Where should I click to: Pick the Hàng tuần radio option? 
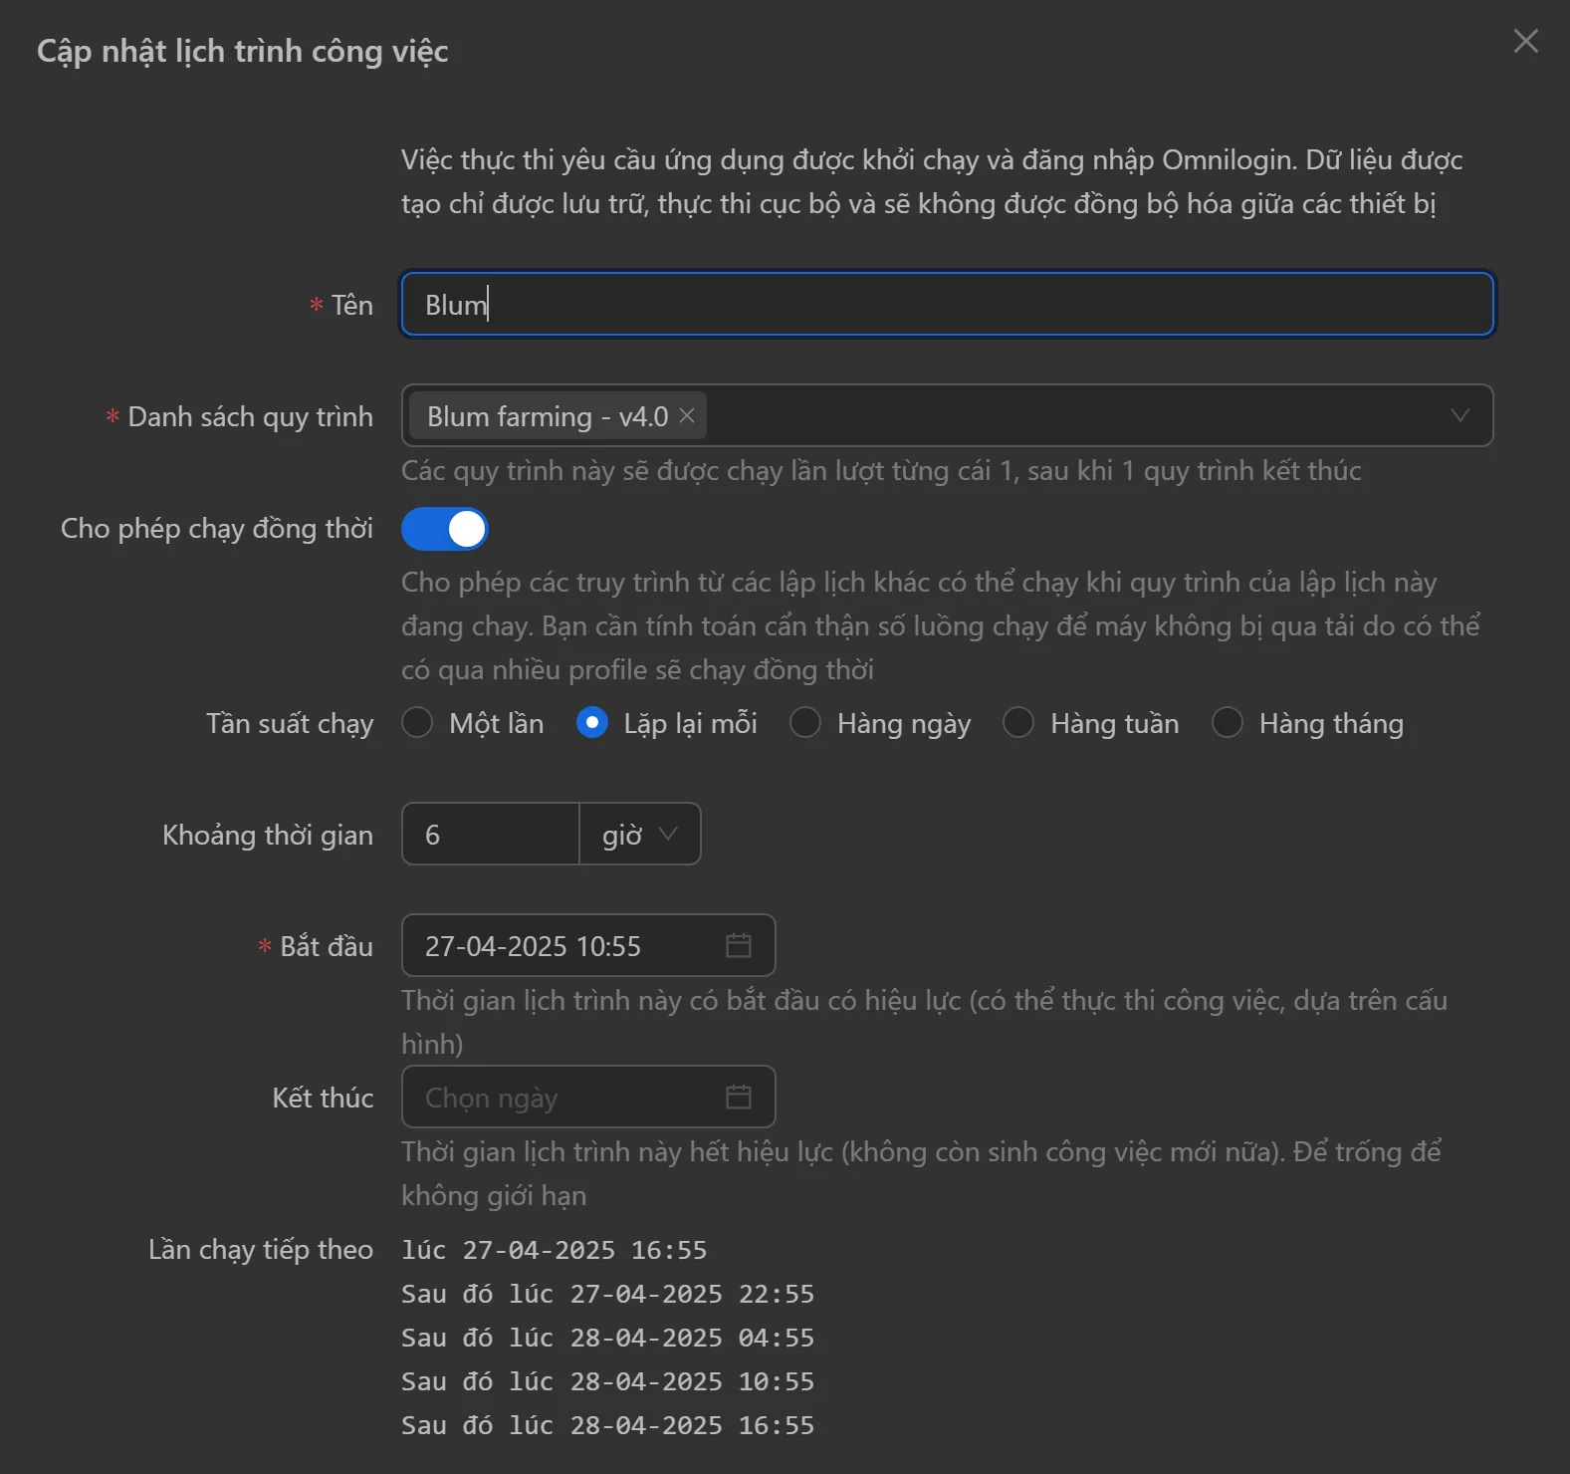pyautogui.click(x=1018, y=722)
